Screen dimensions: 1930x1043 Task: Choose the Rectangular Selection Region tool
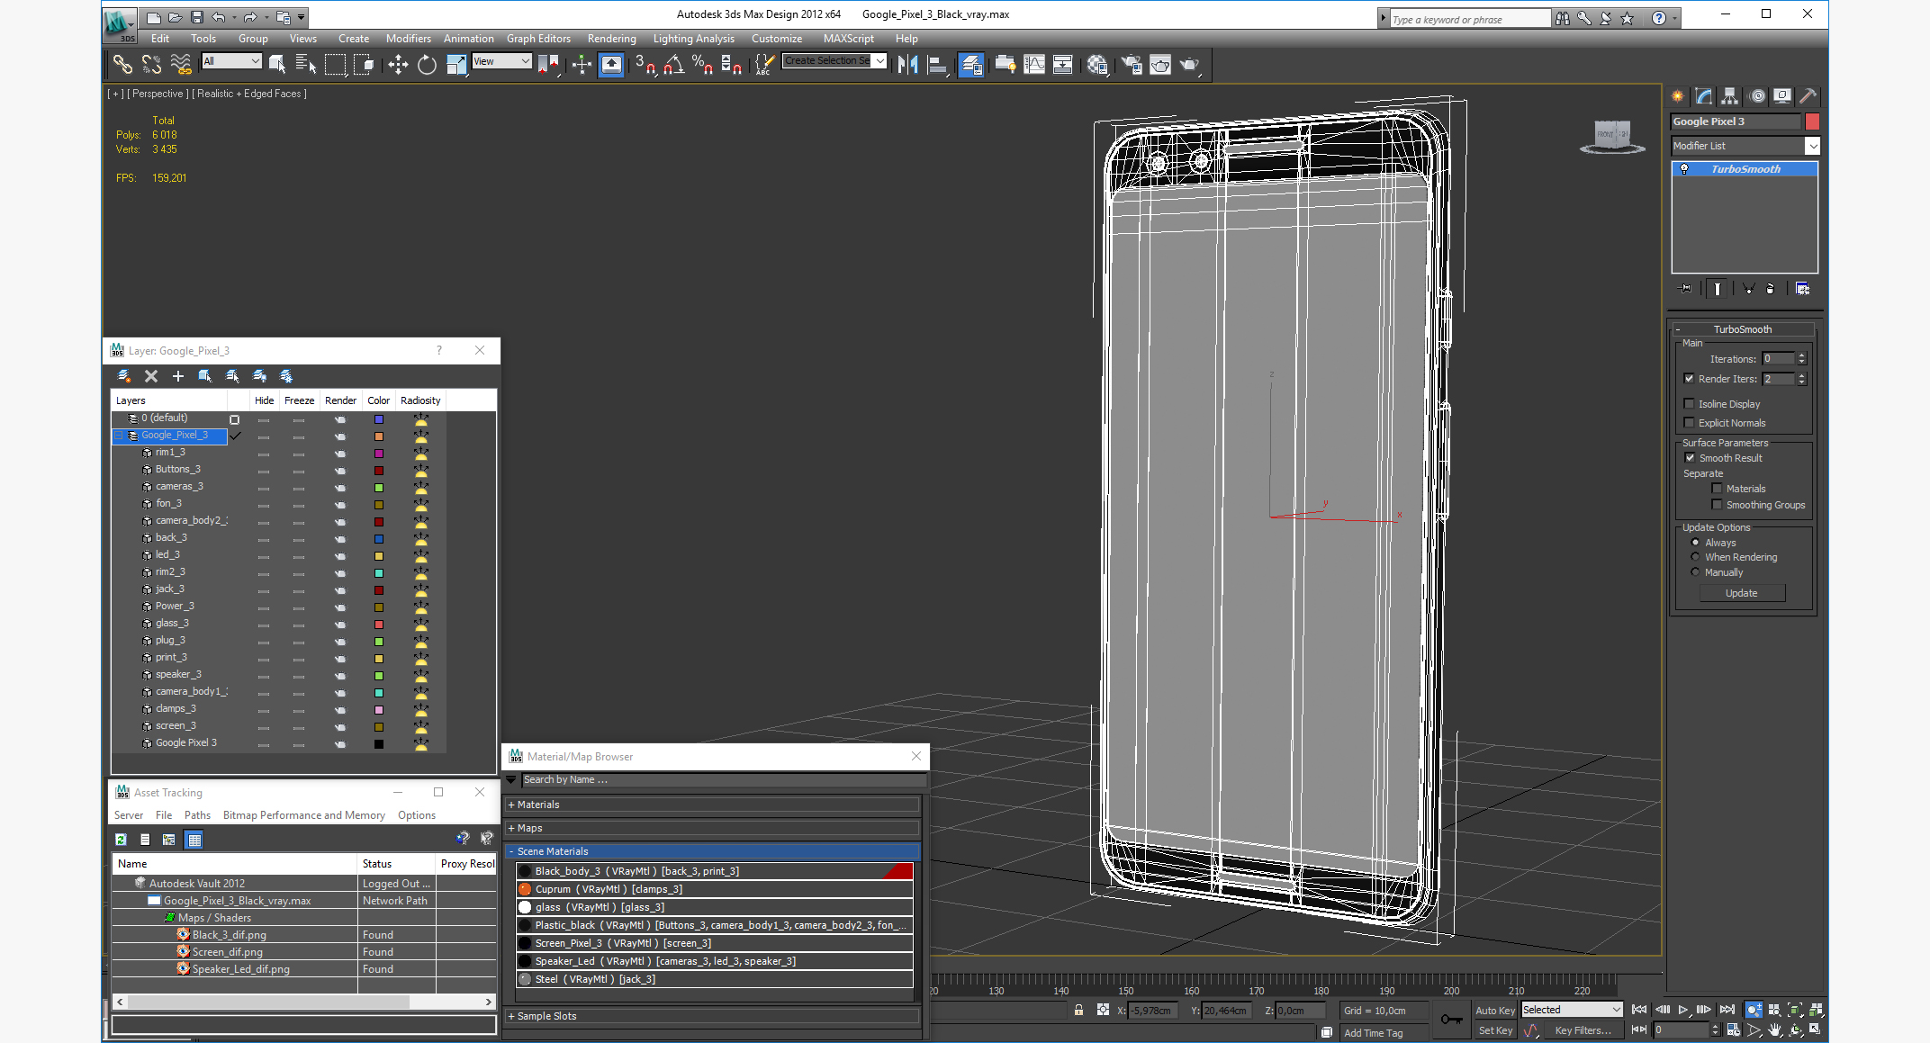click(x=335, y=64)
